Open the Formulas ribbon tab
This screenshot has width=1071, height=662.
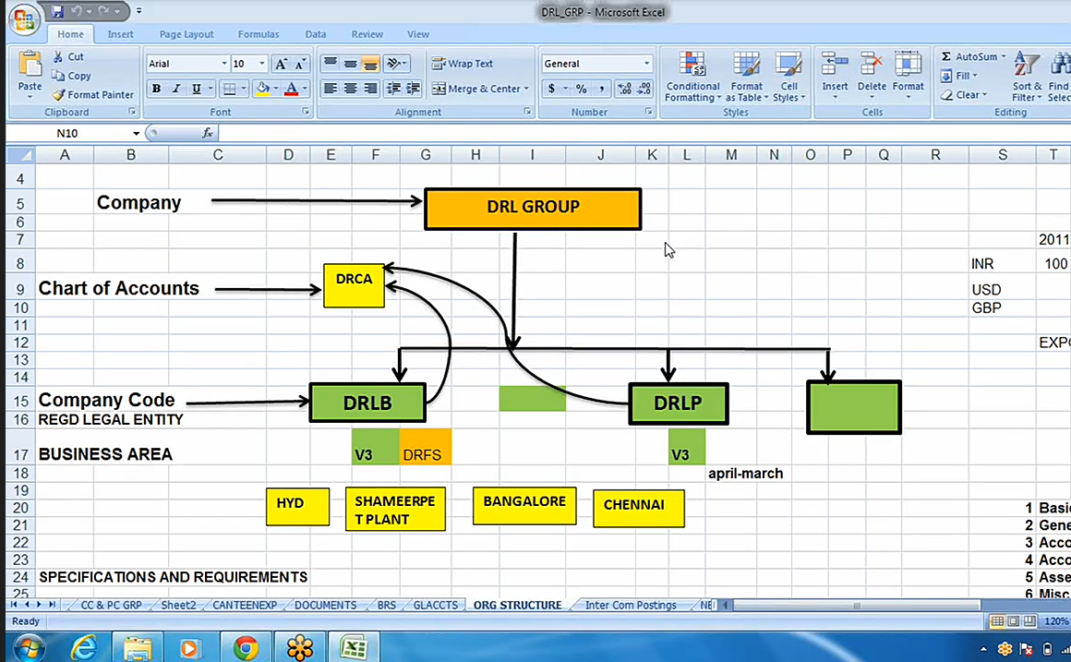tap(259, 34)
